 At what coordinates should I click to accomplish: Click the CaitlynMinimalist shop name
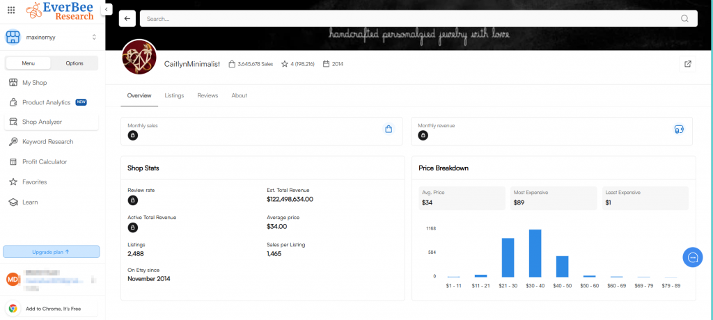coord(192,64)
